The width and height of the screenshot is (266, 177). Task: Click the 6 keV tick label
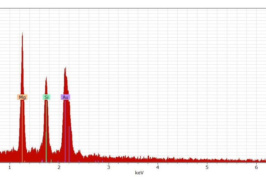point(256,168)
